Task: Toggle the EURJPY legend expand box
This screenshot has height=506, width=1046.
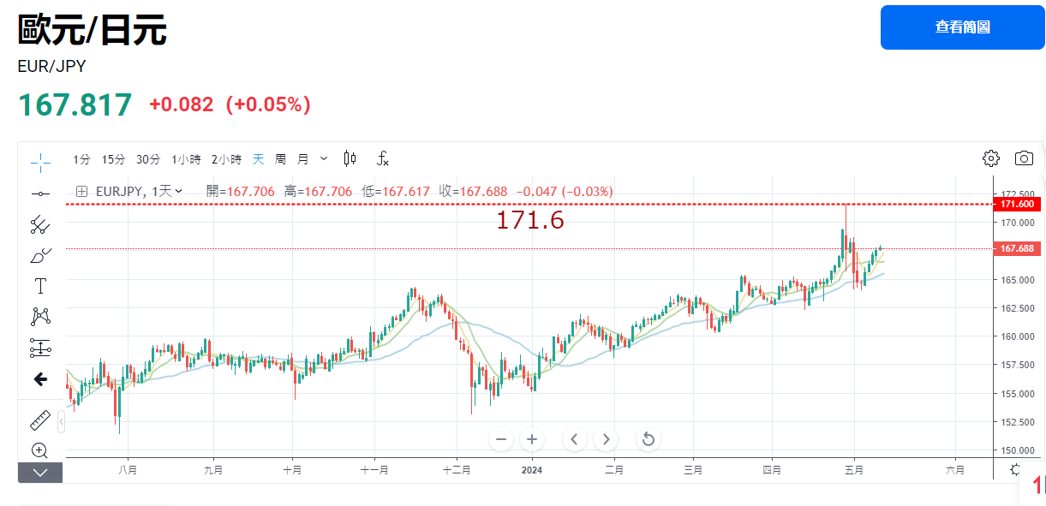Action: (81, 192)
